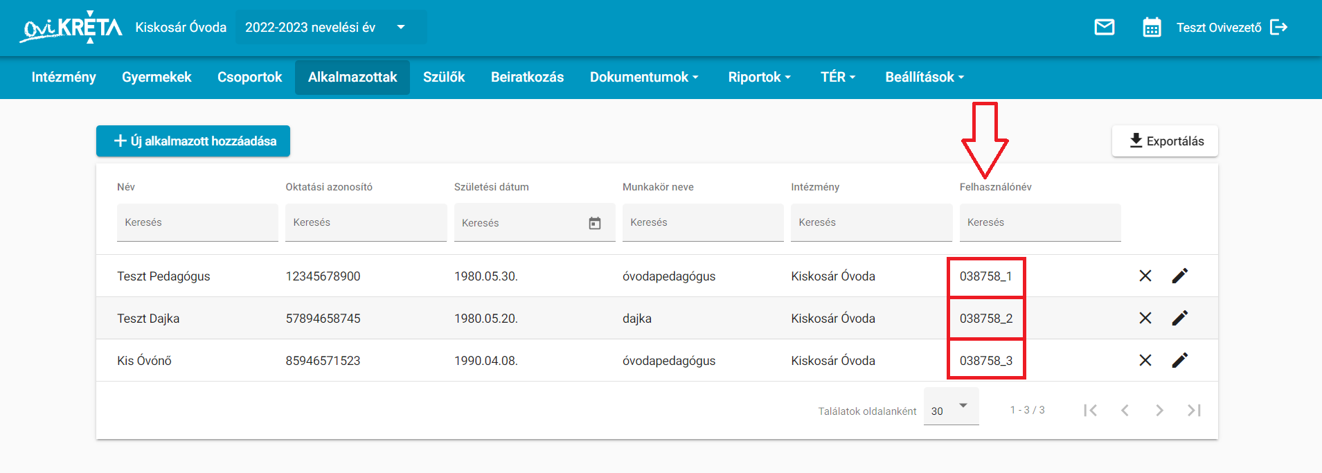Edit Kis Óvónő with the pencil icon
The image size is (1322, 473).
pyautogui.click(x=1180, y=360)
